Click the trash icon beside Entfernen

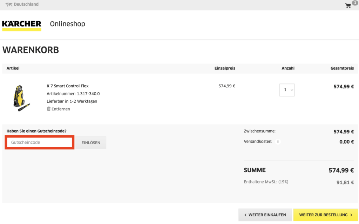coord(48,109)
